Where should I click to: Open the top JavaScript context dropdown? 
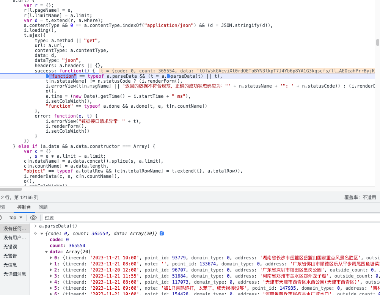[16, 218]
